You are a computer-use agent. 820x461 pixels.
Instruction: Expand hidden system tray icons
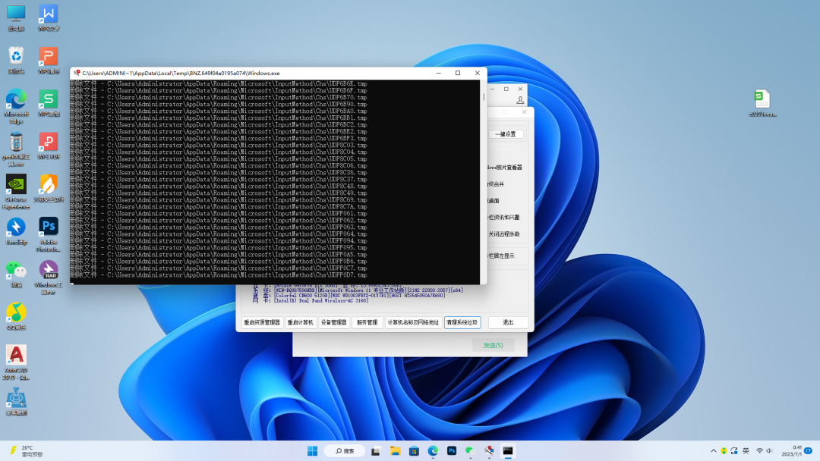point(714,449)
